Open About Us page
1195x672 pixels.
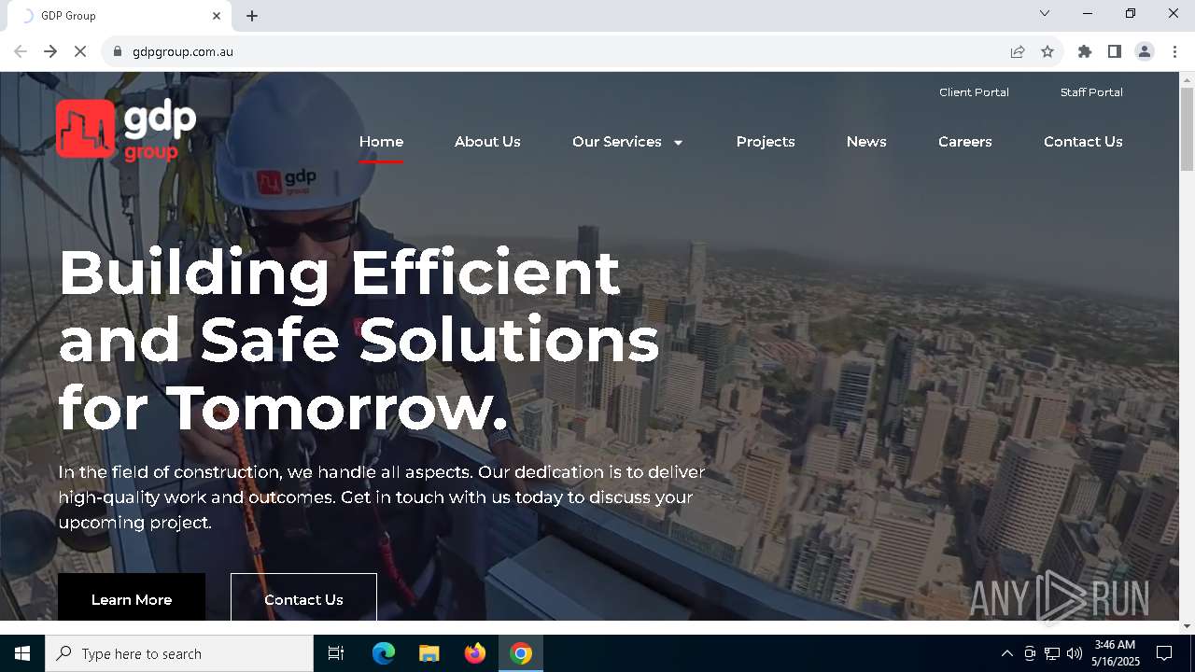(x=487, y=142)
